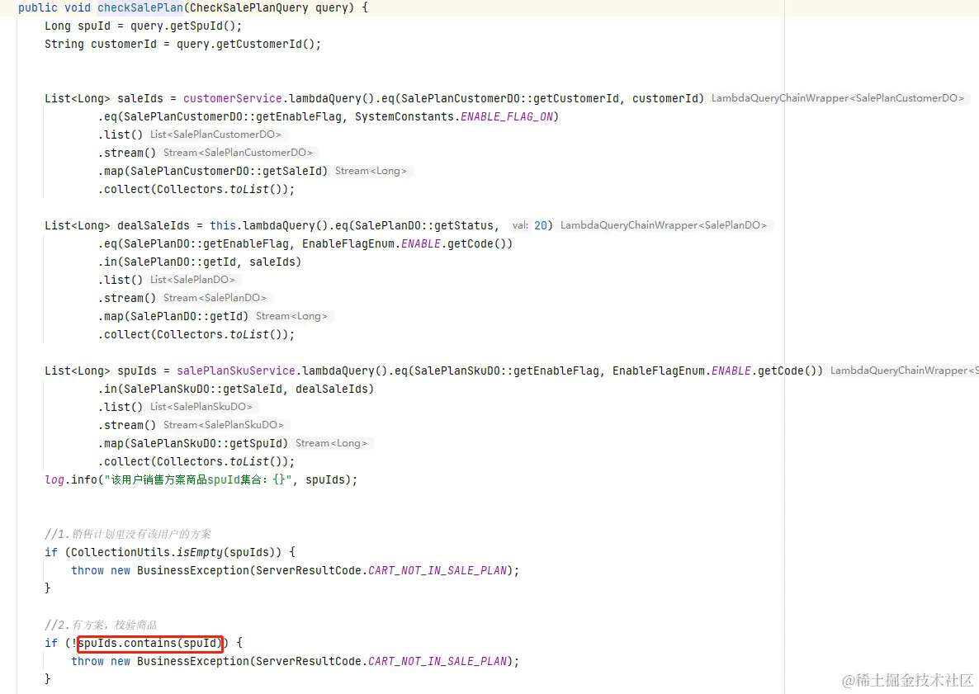Viewport: 979px width, 694px height.
Task: Click saleIds argument in the SalePlanDO::getId .in call
Action: pyautogui.click(x=272, y=262)
